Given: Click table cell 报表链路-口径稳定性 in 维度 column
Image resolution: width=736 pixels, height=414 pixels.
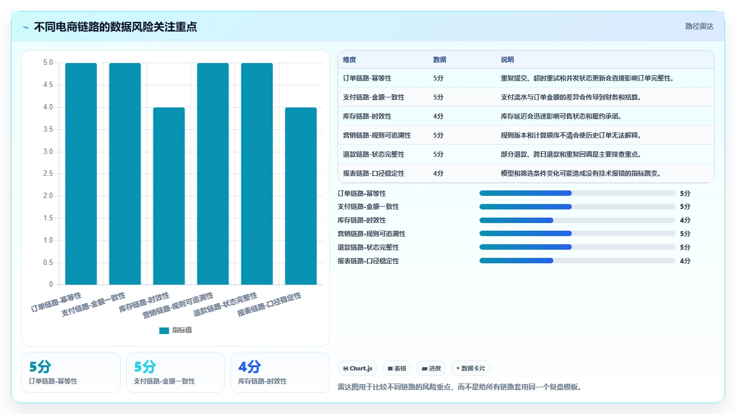Looking at the screenshot, I should click(373, 174).
